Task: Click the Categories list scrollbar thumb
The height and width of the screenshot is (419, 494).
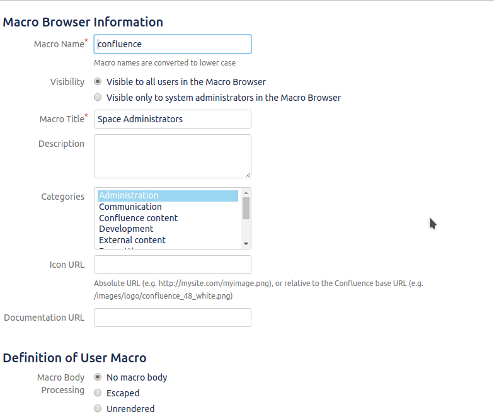Action: [246, 208]
